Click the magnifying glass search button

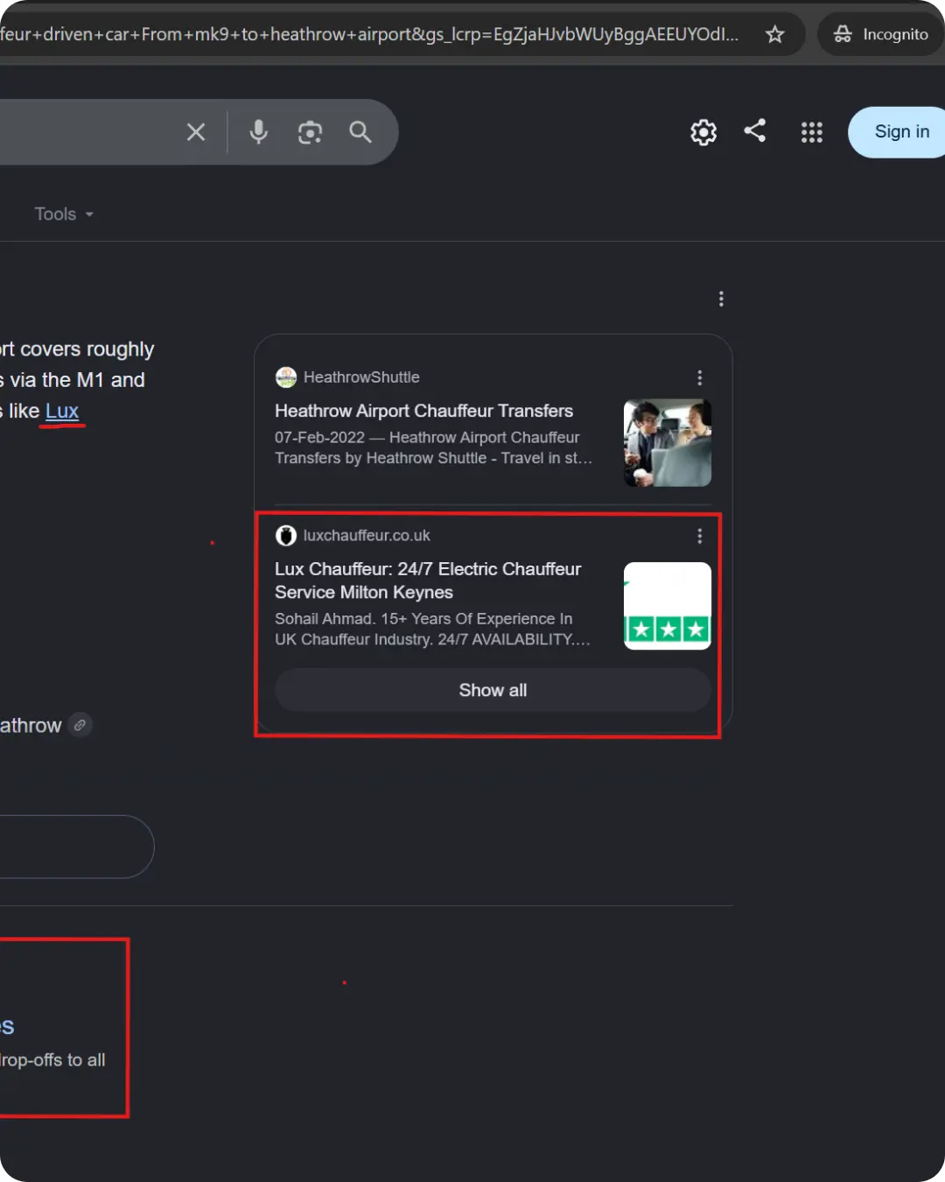pyautogui.click(x=360, y=132)
